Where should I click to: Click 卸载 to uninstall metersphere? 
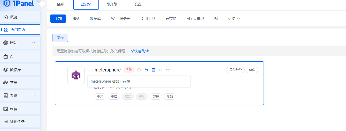pos(156,97)
